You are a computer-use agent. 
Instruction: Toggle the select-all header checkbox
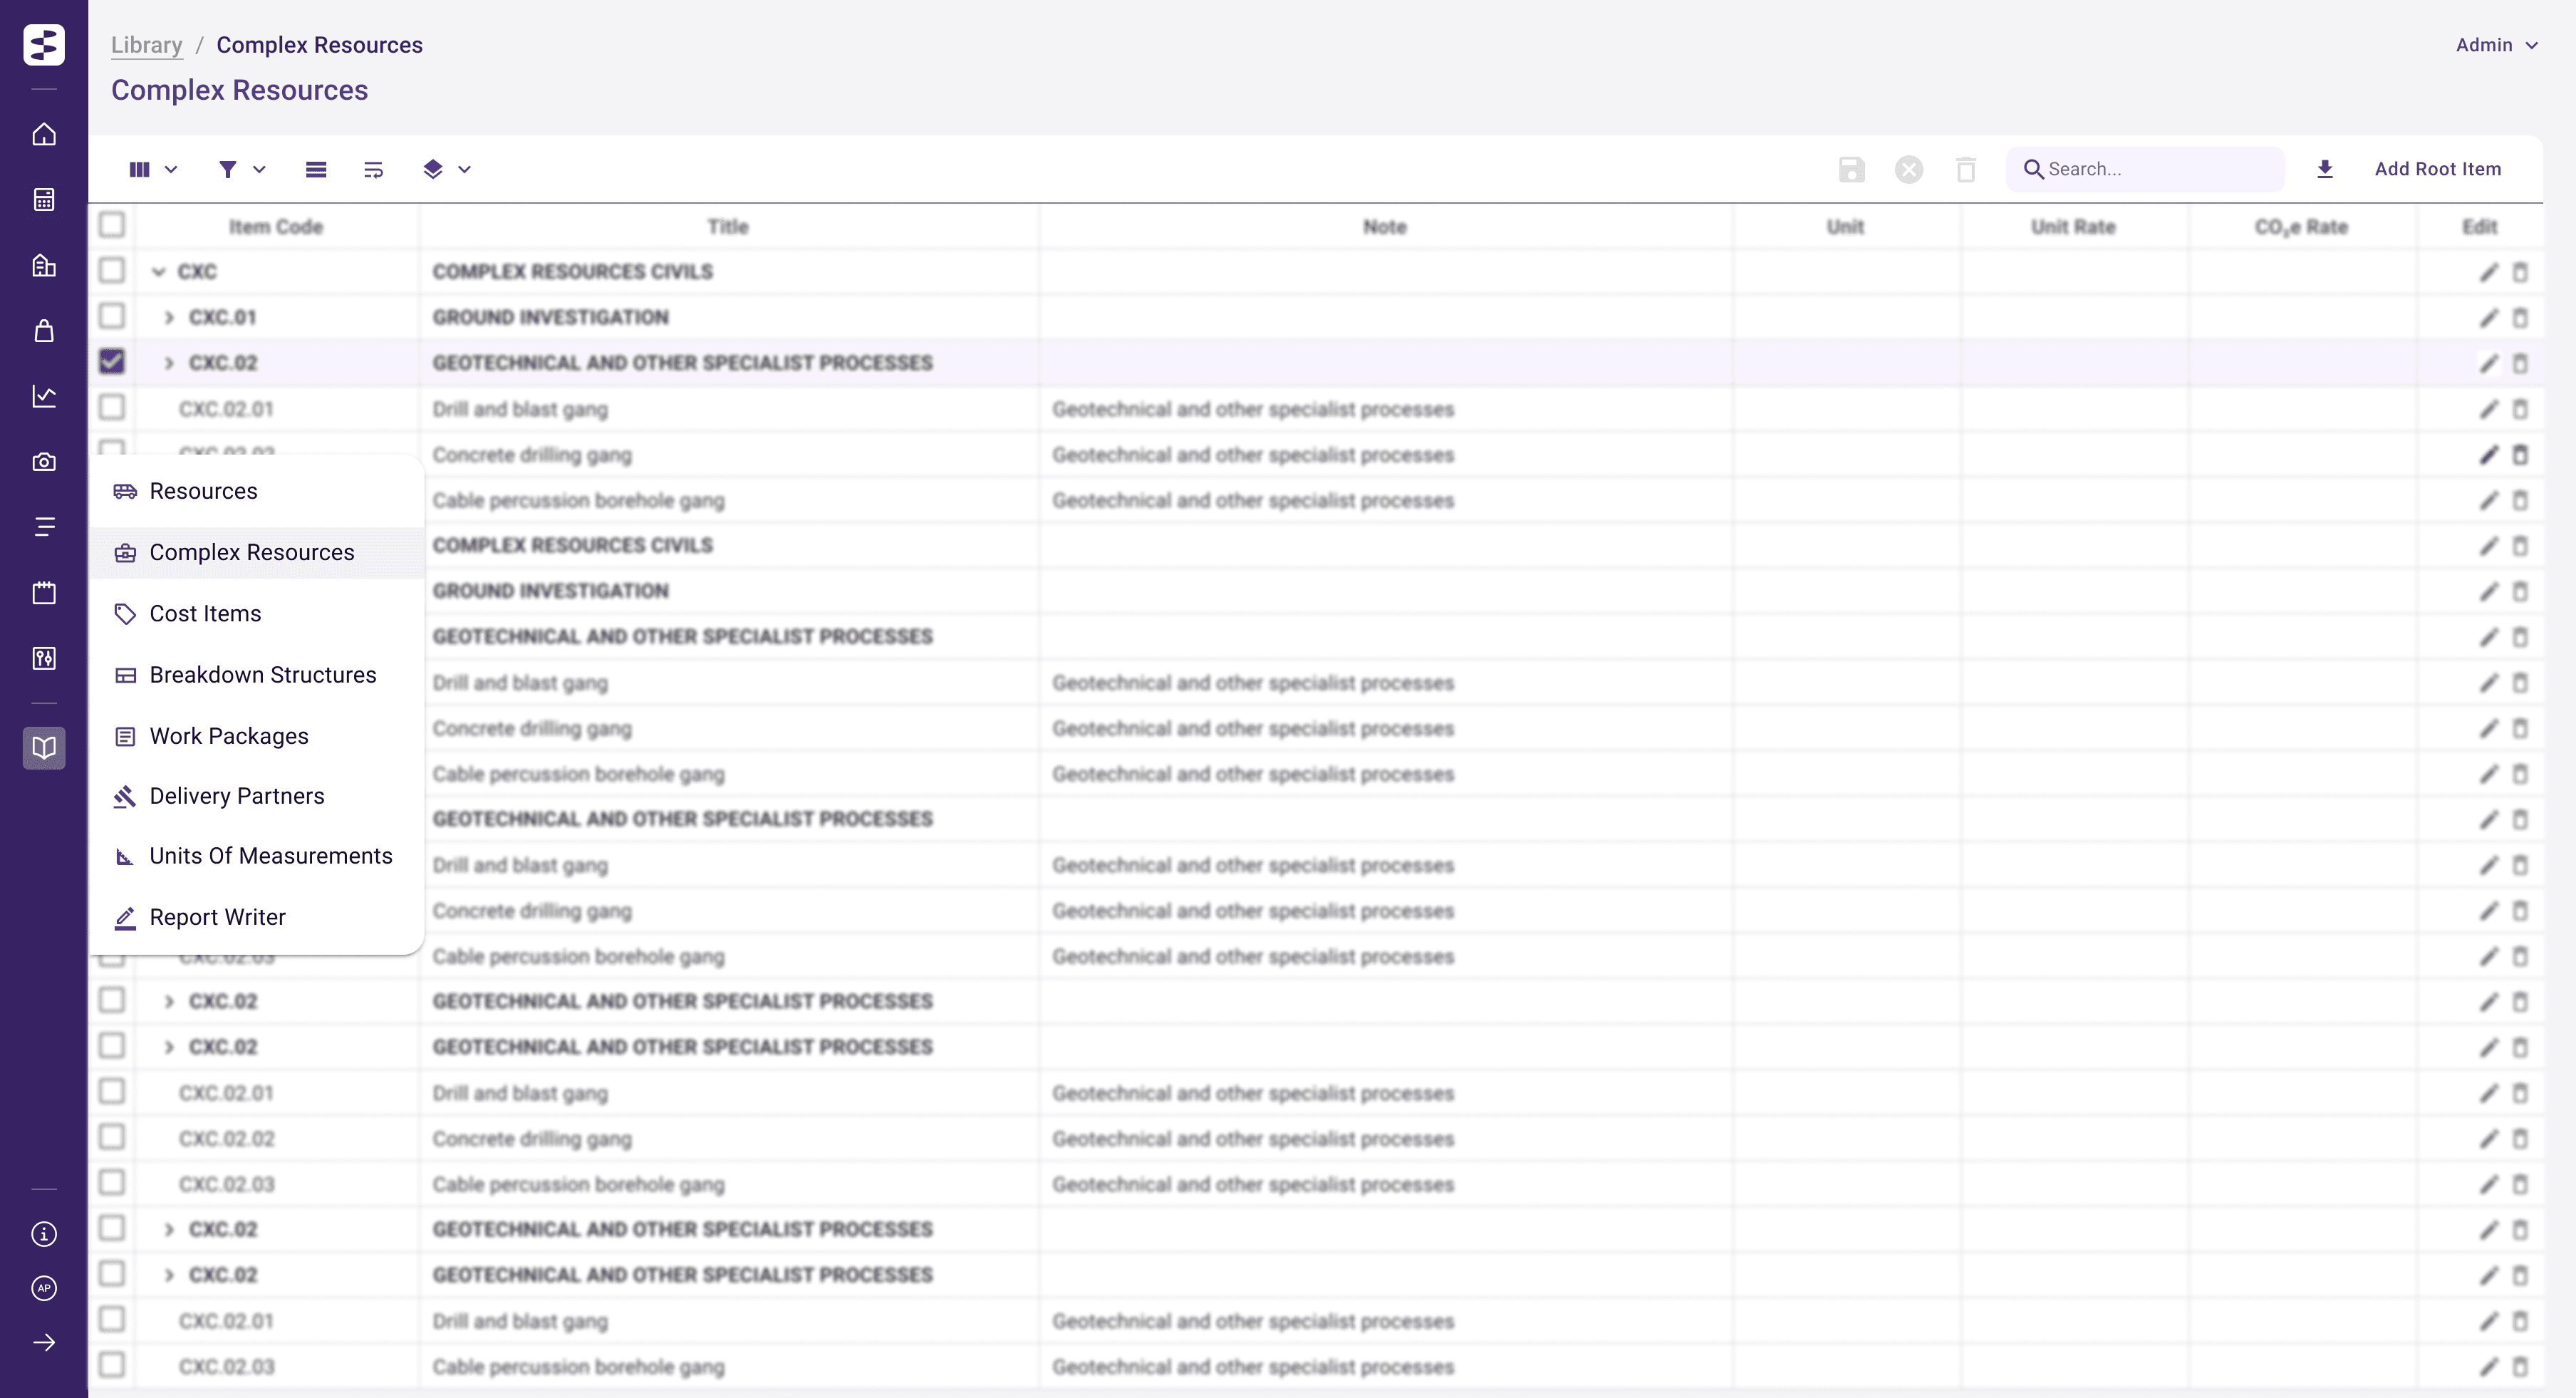112,225
